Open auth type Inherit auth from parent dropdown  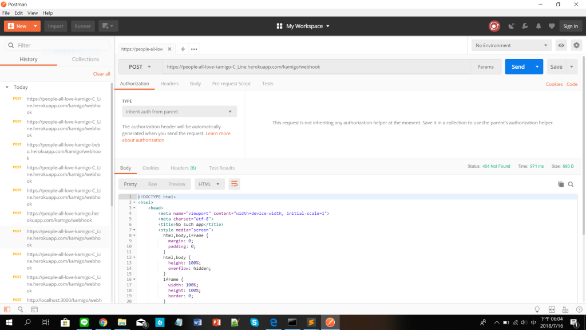point(179,112)
